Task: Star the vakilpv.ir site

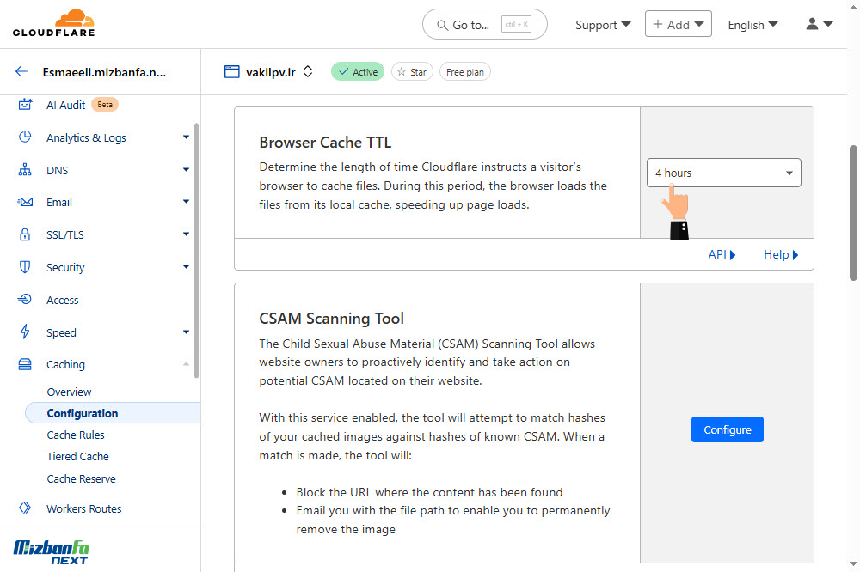Action: 412,72
